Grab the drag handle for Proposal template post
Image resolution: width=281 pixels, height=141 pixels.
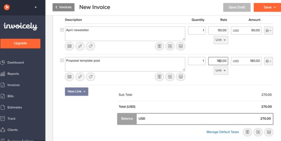point(62,60)
